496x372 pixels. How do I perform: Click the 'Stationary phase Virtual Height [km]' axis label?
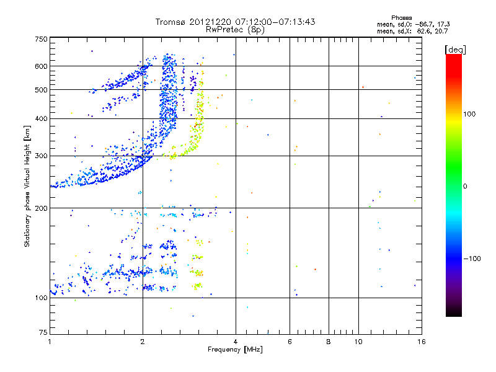(x=27, y=186)
